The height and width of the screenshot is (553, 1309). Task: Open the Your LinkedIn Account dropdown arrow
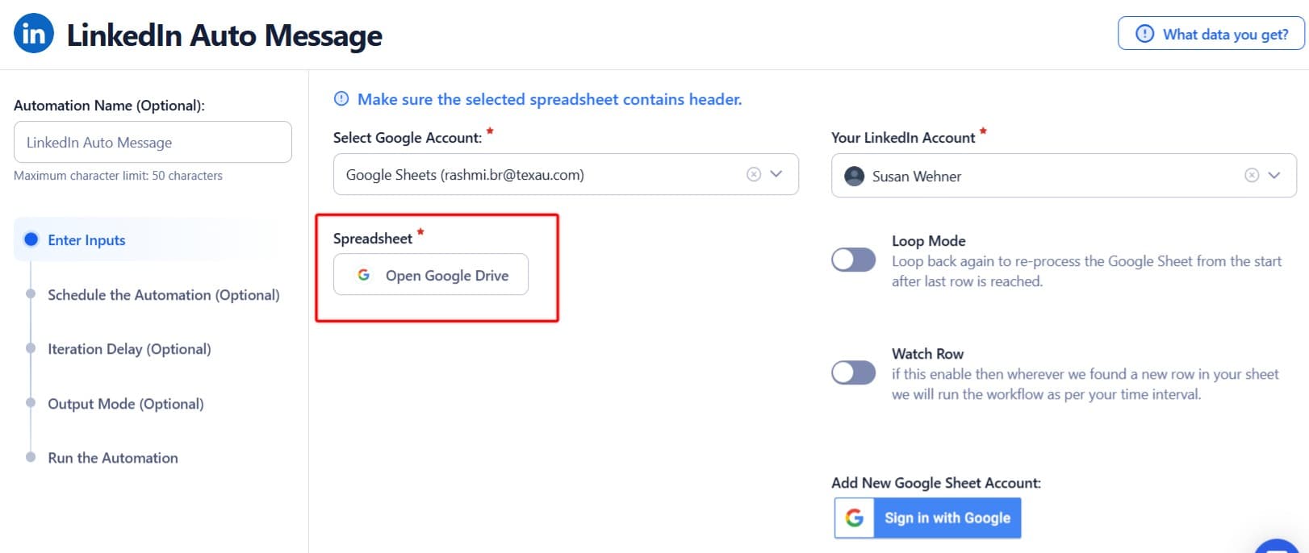(x=1274, y=176)
